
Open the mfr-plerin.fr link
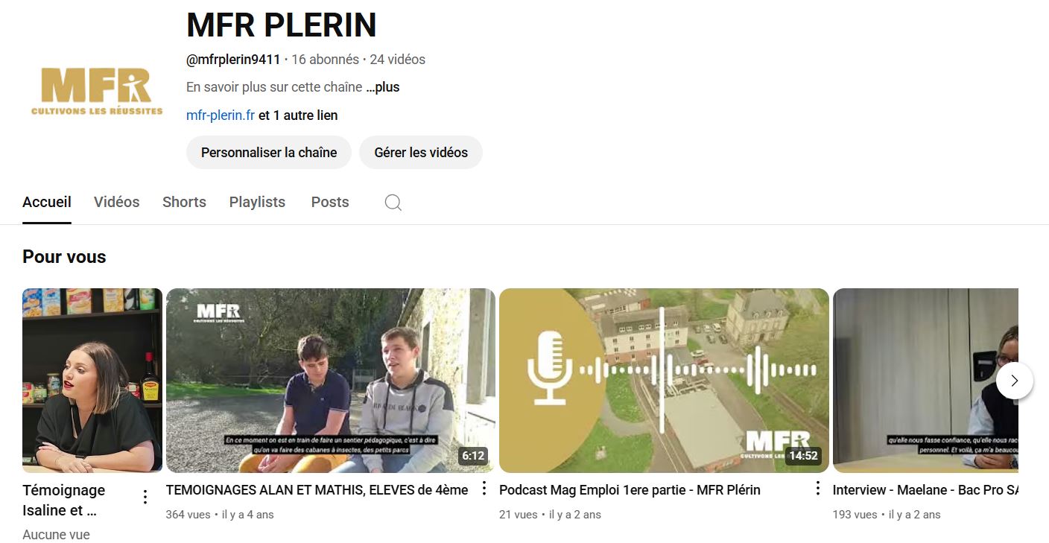click(221, 115)
